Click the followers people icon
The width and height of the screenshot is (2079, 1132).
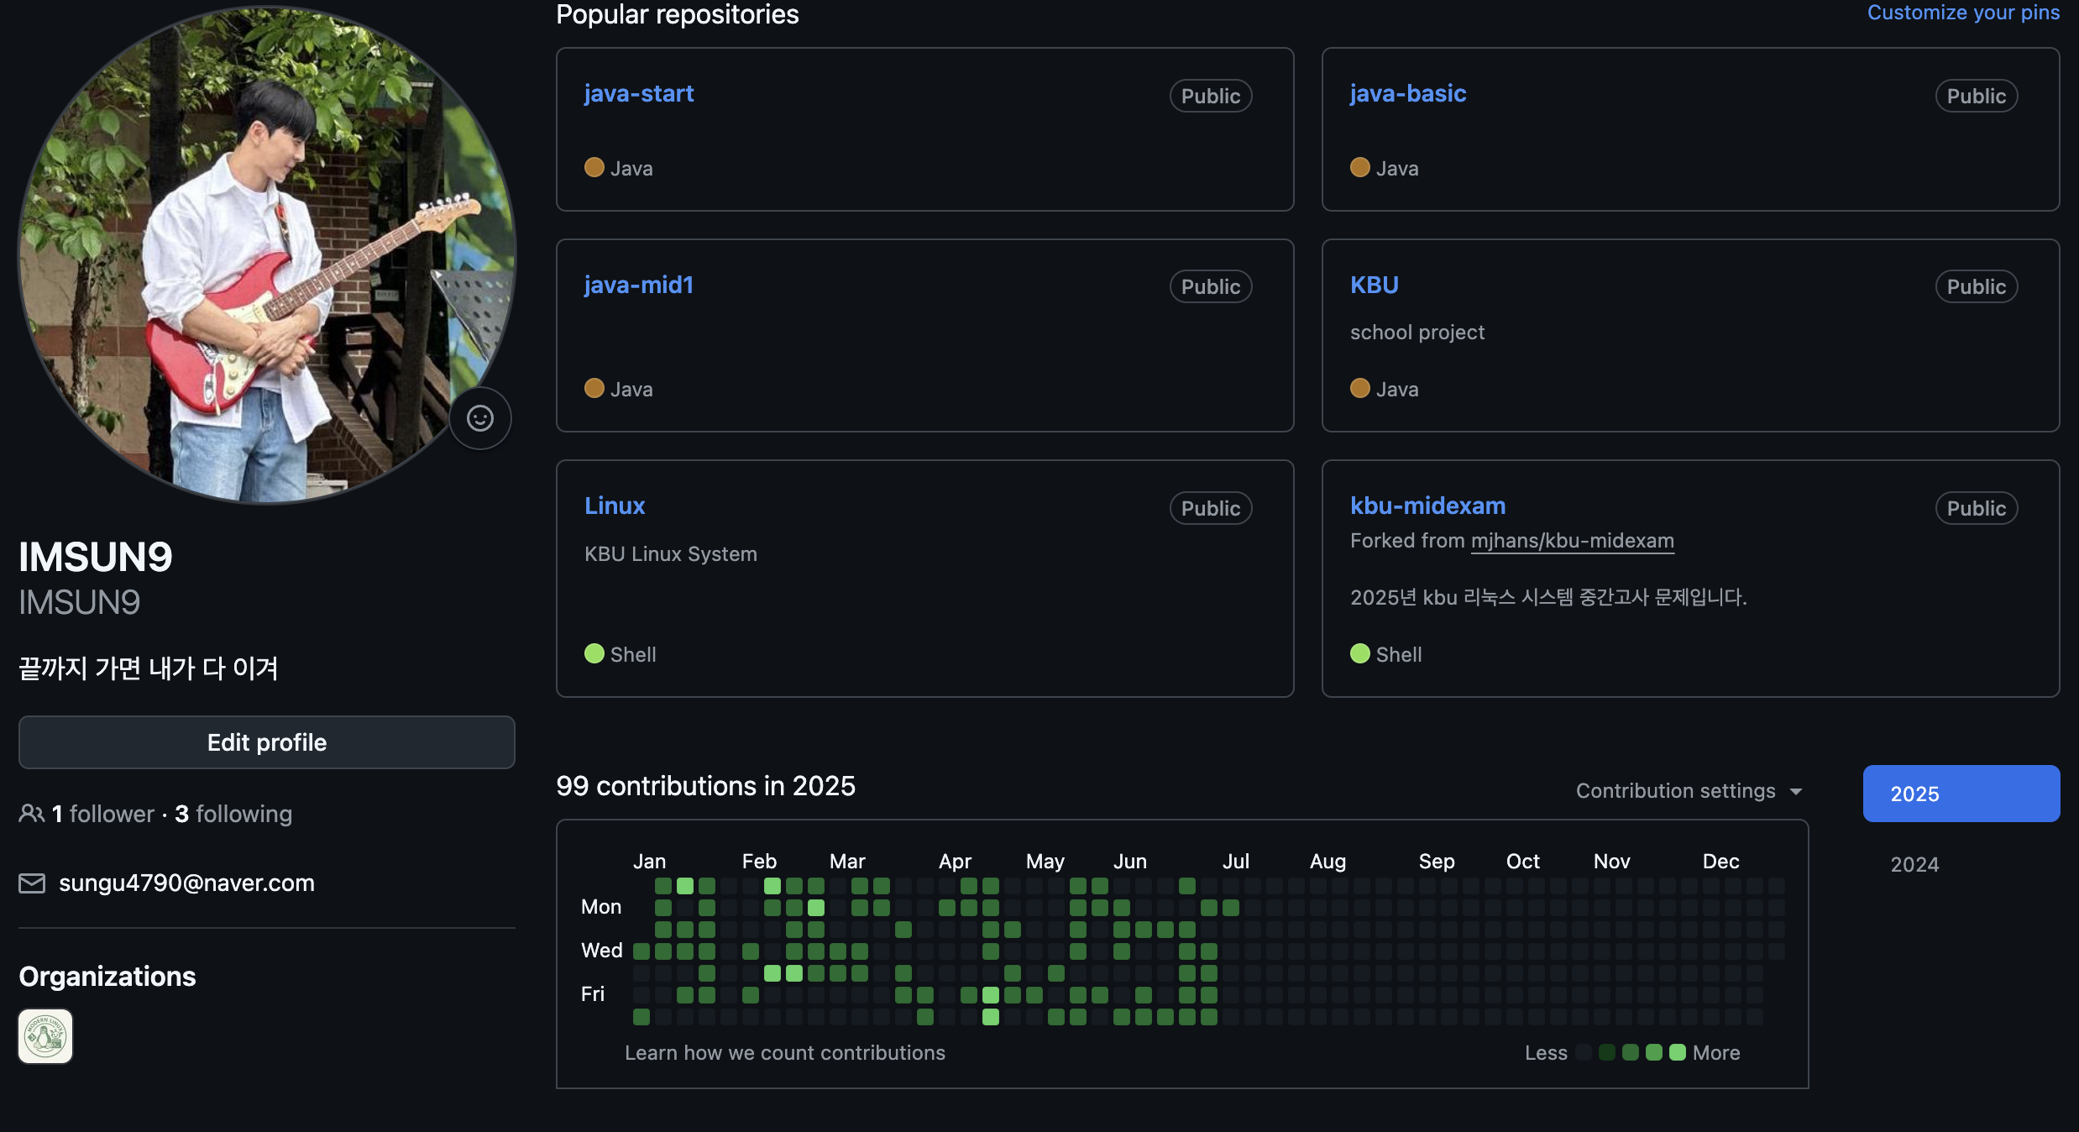tap(32, 814)
